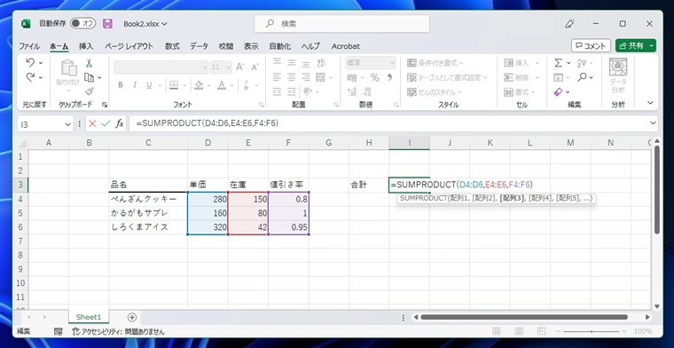The image size is (674, 348).
Task: Click the Comma Style icon
Action: [389, 77]
